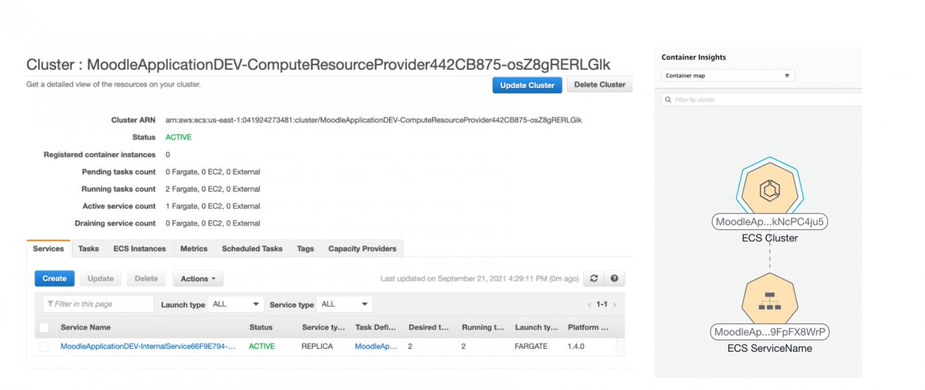Click the Cluster ARN value text
The image size is (925, 390).
[x=374, y=120]
